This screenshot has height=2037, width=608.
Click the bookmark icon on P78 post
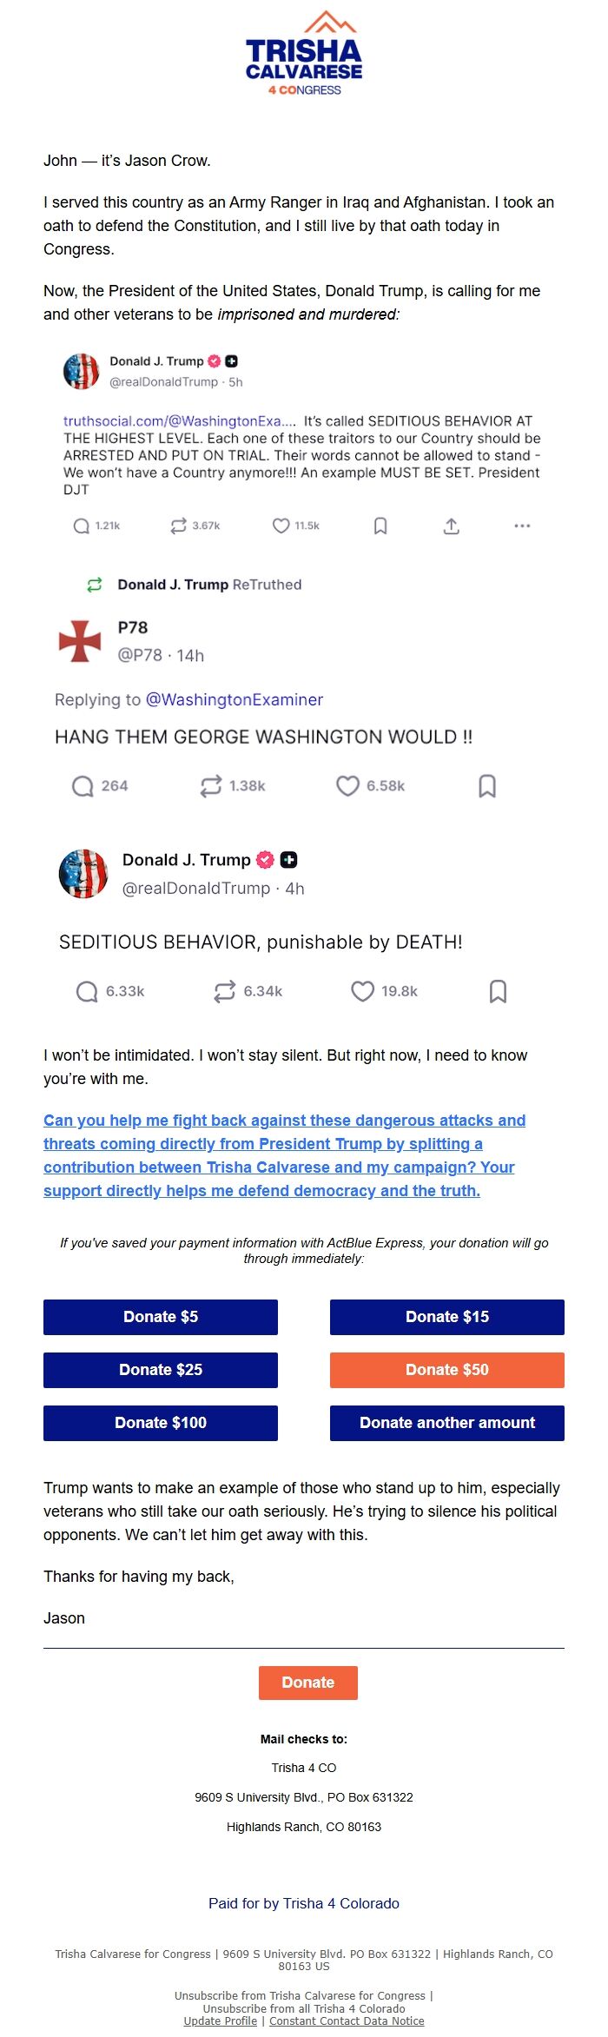click(487, 786)
